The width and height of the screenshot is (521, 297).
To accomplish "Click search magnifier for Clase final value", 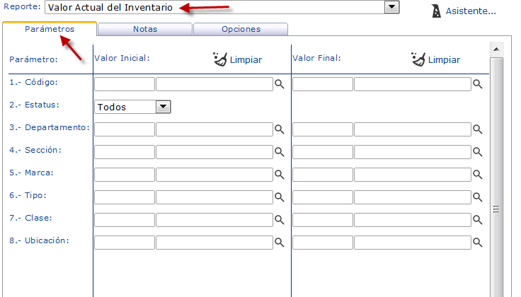I will 478,220.
